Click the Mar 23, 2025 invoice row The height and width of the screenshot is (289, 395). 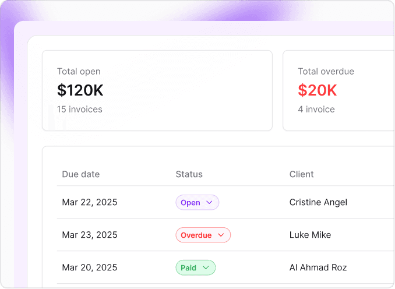coord(89,235)
